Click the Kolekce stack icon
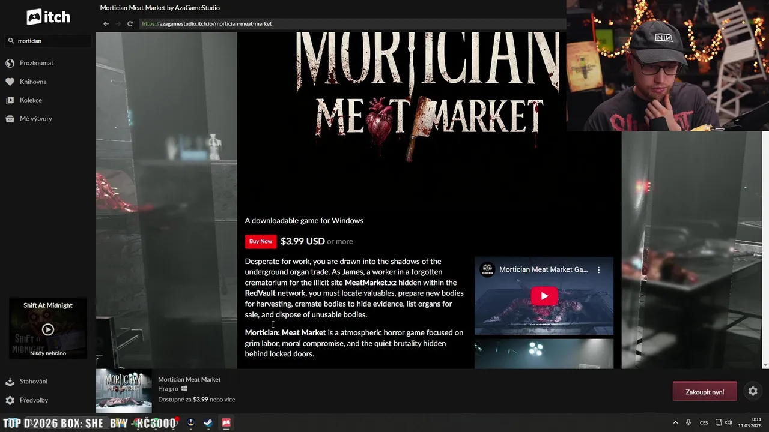This screenshot has height=432, width=769. [x=10, y=100]
